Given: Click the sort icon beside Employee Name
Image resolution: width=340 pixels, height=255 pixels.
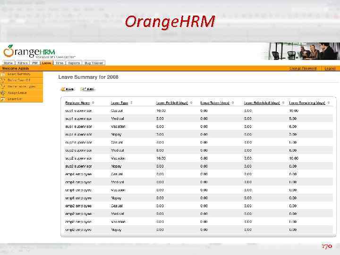Looking at the screenshot, I should click(x=93, y=103).
